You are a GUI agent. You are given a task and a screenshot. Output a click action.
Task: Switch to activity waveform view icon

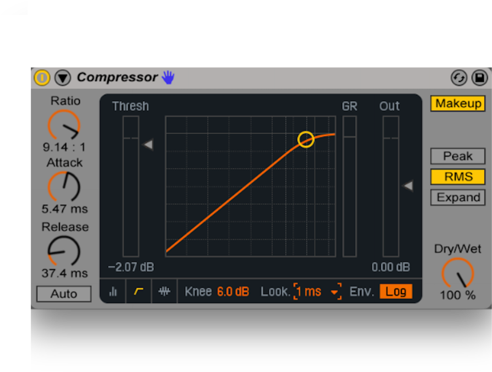click(164, 292)
